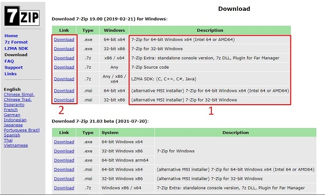Open the Links page

(x=11, y=74)
